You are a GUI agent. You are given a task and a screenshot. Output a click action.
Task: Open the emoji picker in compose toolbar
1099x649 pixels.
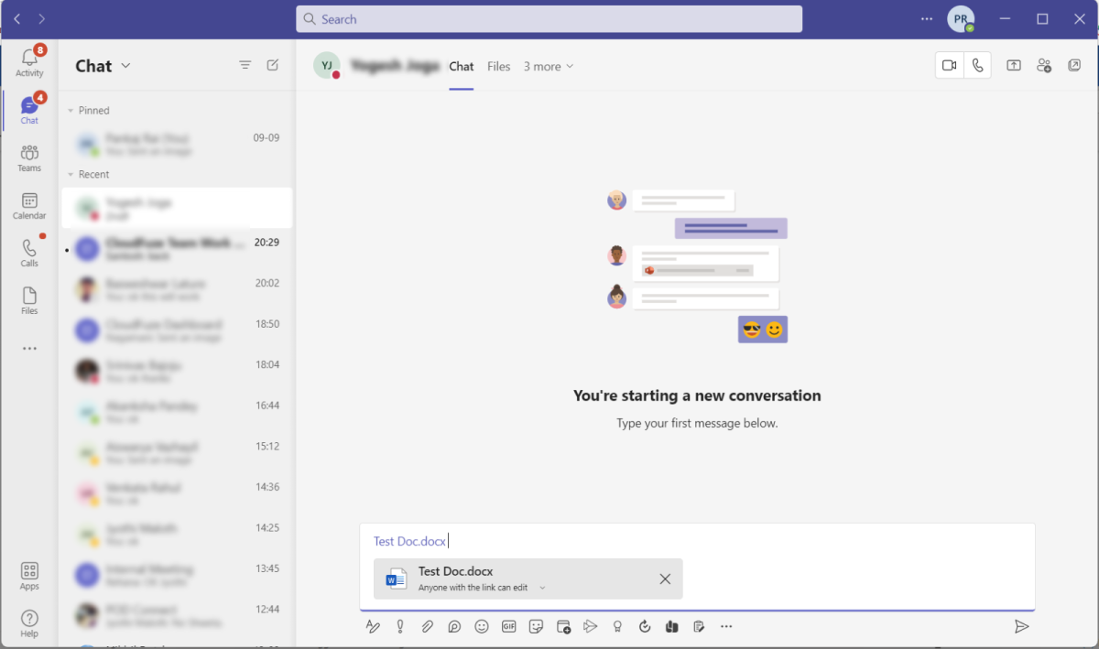[482, 626]
